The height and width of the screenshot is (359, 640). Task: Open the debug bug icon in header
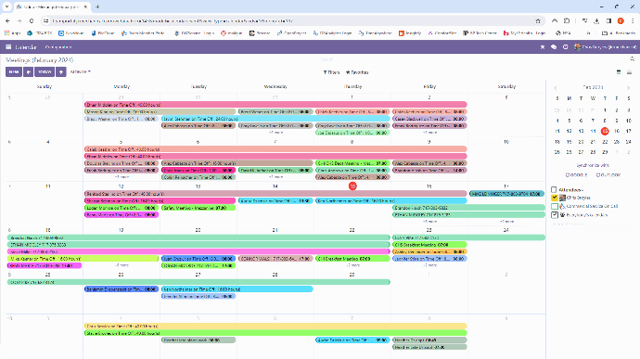[x=543, y=47]
